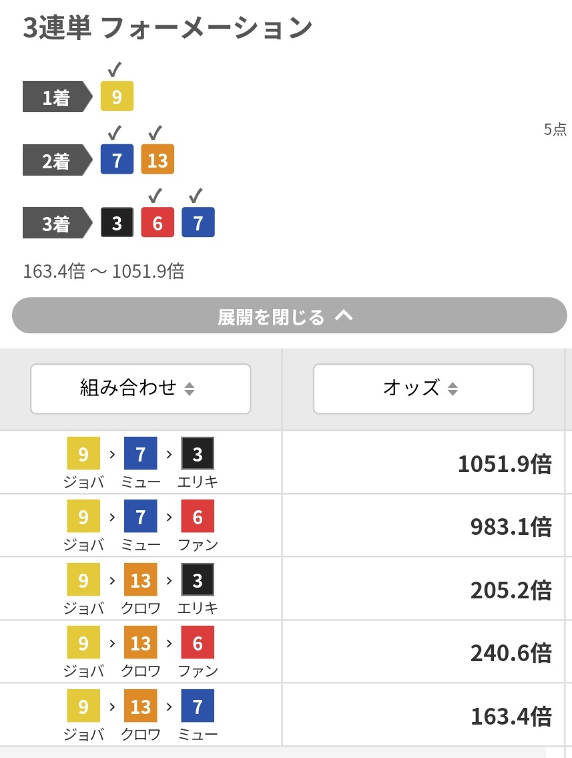572x758 pixels.
Task: Click the red 6 ファン badge in second row
Action: [198, 516]
